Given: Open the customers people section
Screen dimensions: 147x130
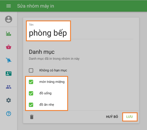Looking at the screenshot, I should pyautogui.click(x=9, y=87).
